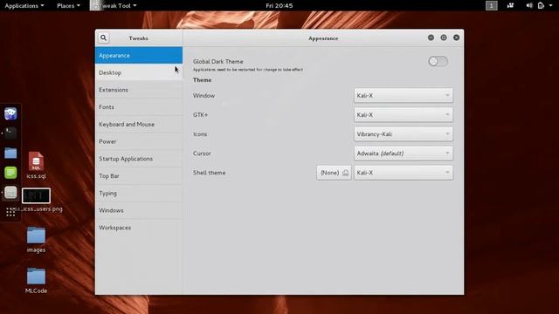Open the Tweak Tool app menu

tap(114, 6)
